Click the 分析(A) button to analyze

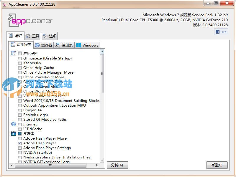click(x=117, y=165)
